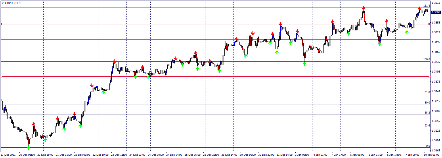Select the leftmost green up arrow at the chart low
The image size is (442, 158).
click(x=28, y=148)
